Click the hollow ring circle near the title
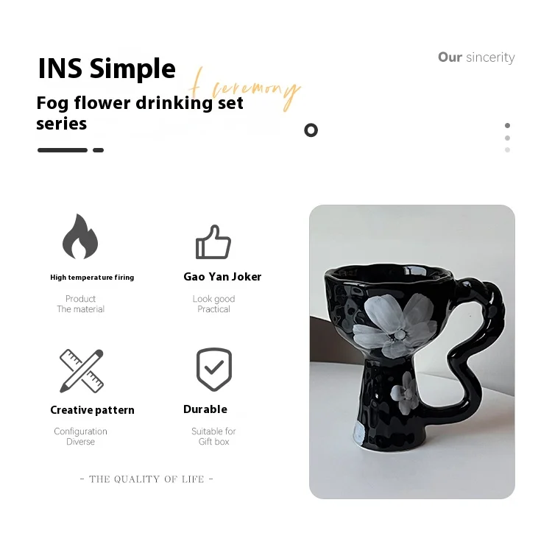 click(x=311, y=130)
